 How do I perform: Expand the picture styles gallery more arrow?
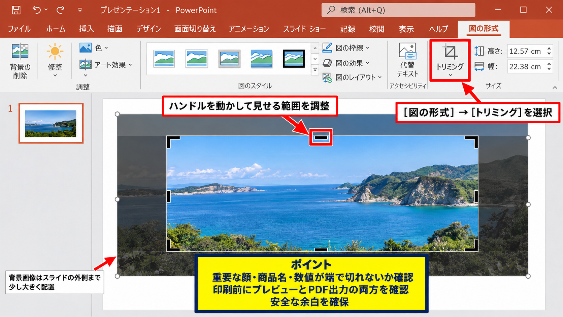pyautogui.click(x=315, y=70)
